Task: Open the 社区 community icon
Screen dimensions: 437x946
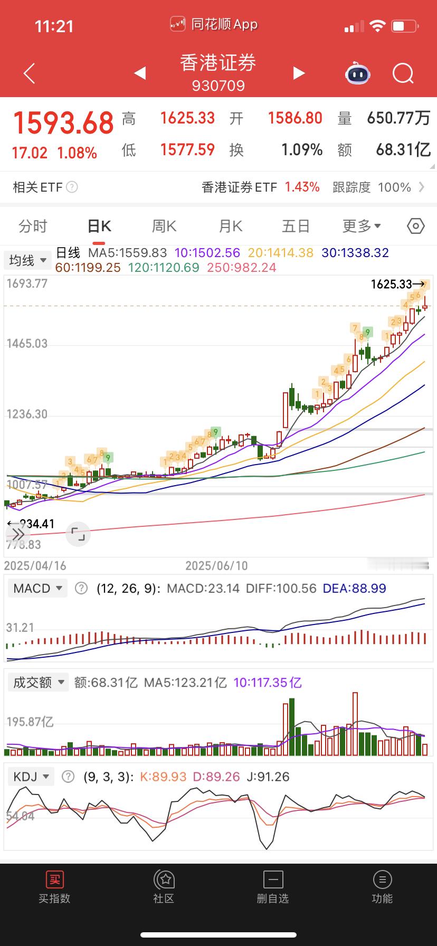Action: click(x=164, y=887)
